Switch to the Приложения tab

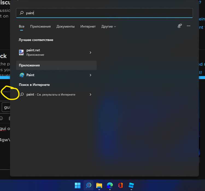click(x=40, y=26)
